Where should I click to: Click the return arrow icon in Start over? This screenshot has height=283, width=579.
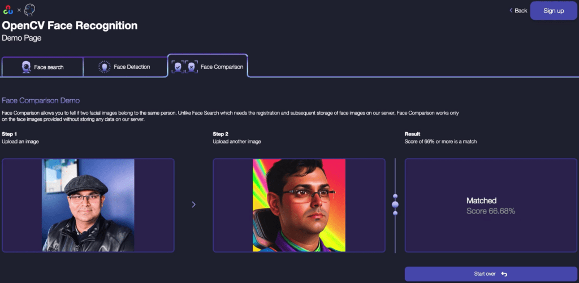click(504, 274)
